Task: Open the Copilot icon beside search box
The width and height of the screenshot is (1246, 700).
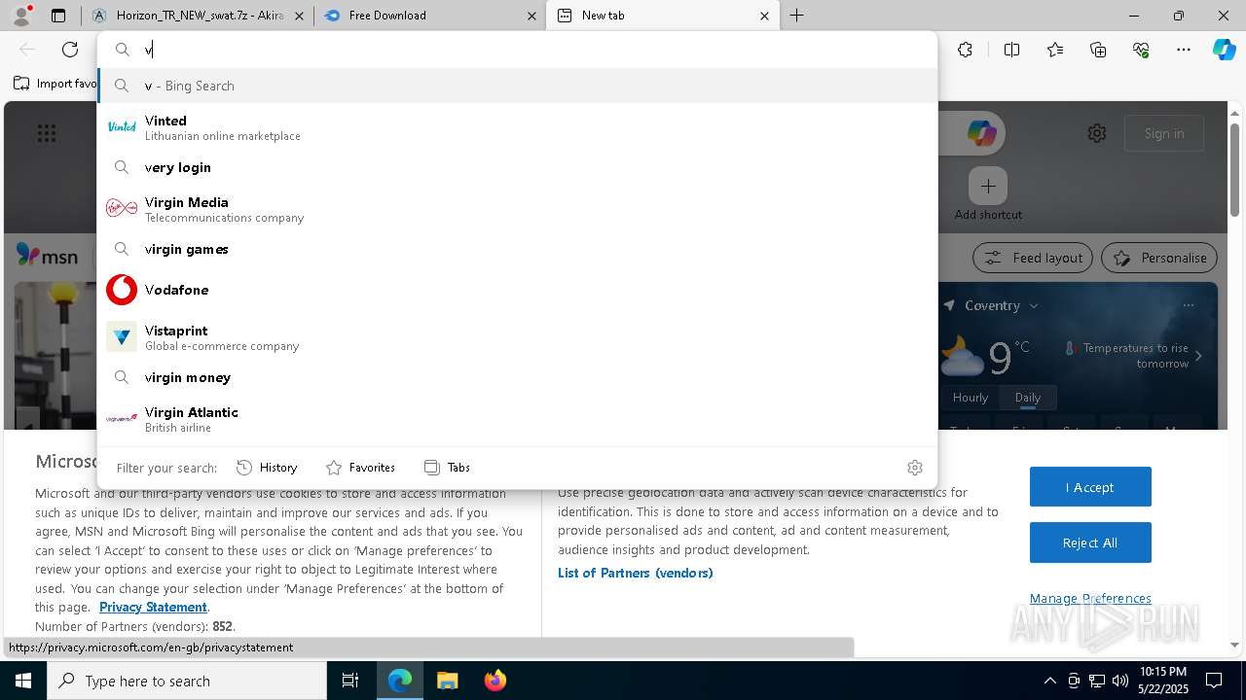Action: click(981, 133)
